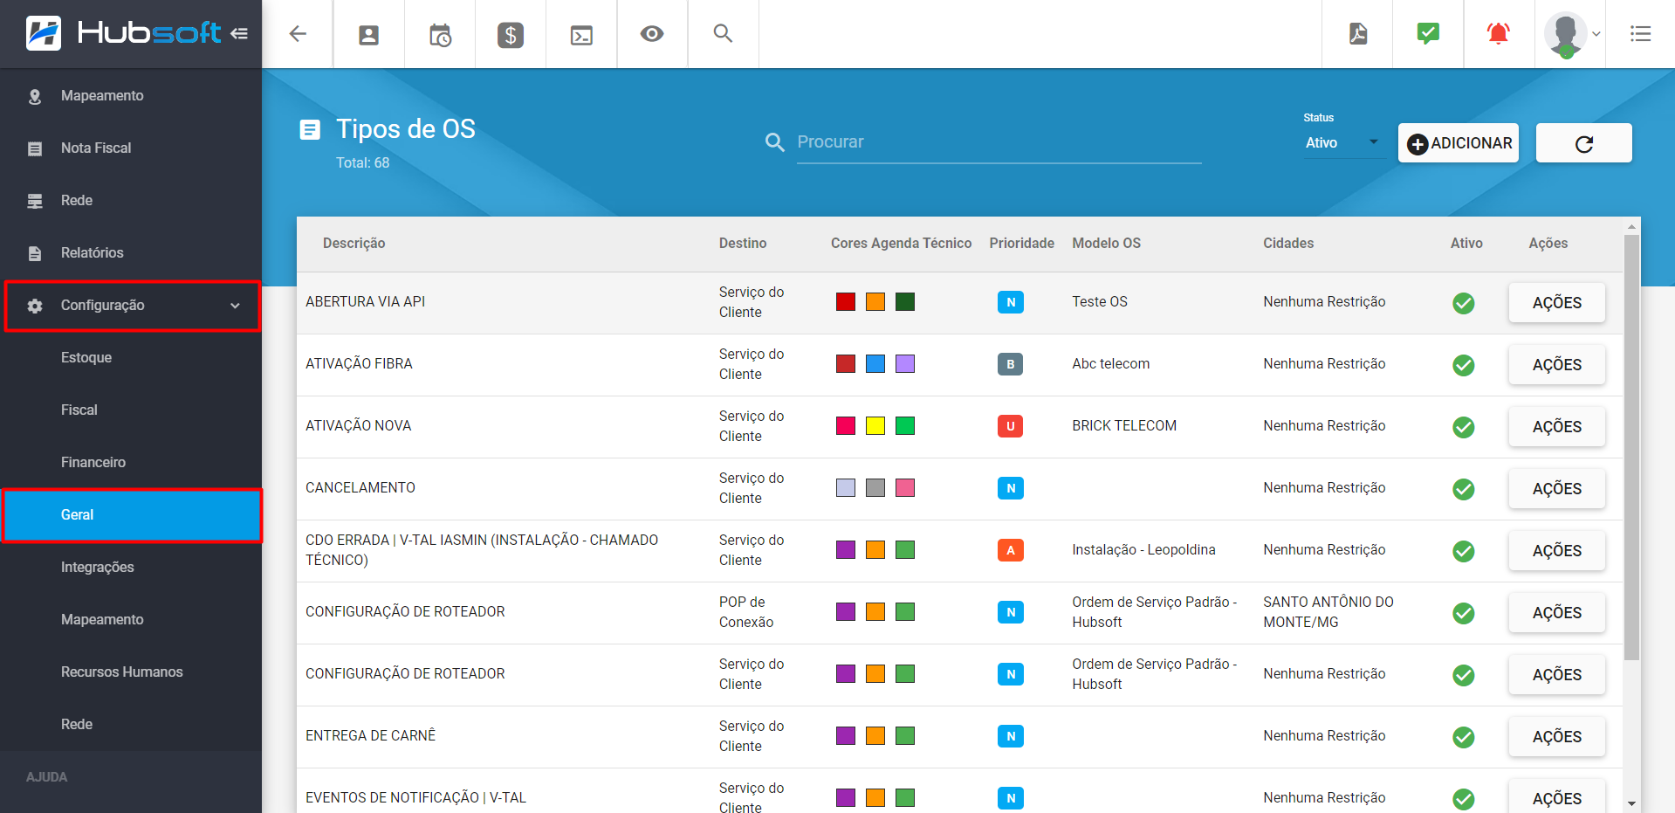1675x813 pixels.
Task: Open the terminal console icon
Action: click(x=581, y=35)
